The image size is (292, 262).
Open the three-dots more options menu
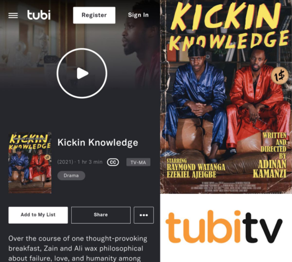144,215
